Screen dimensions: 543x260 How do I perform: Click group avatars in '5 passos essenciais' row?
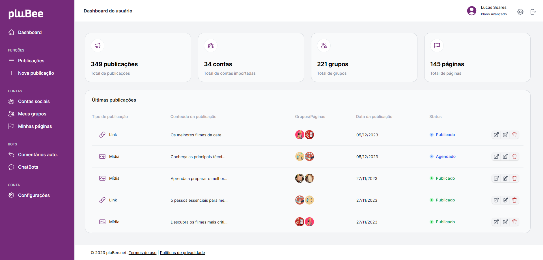305,200
